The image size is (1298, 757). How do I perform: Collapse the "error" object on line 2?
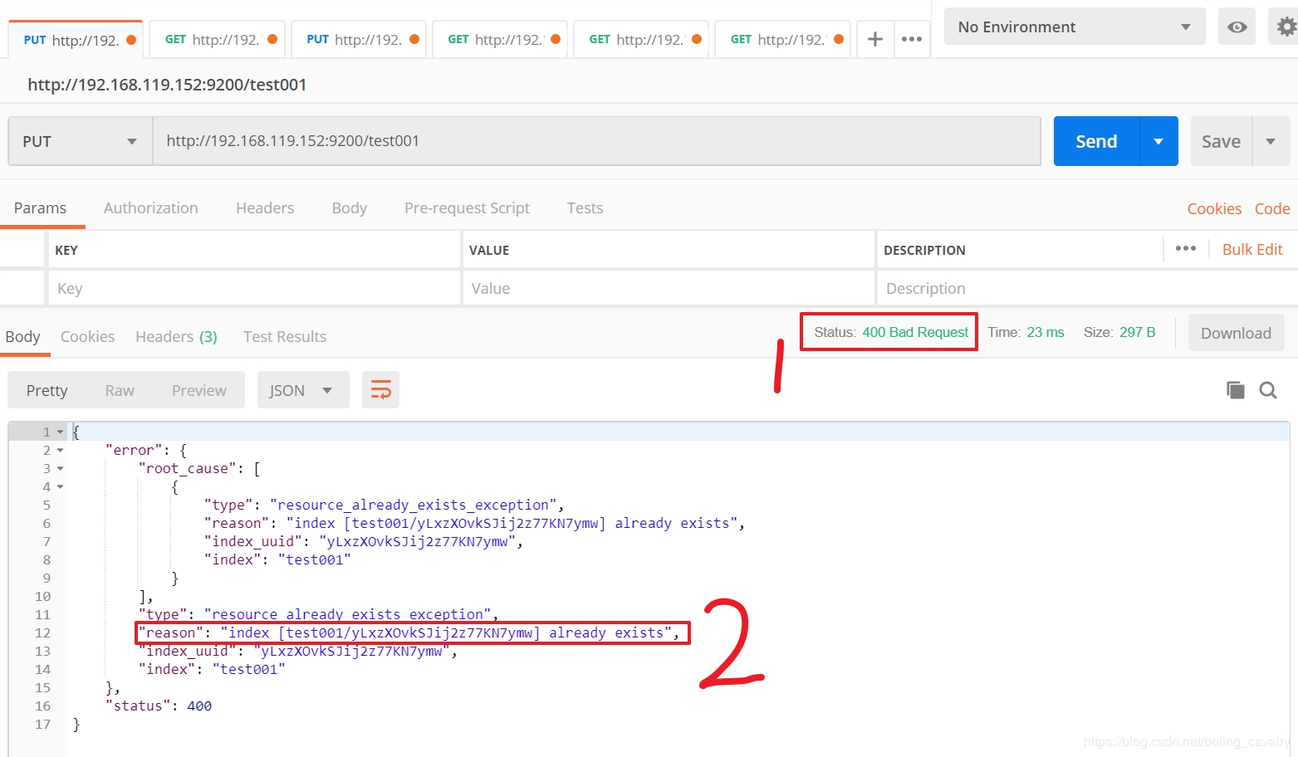60,450
